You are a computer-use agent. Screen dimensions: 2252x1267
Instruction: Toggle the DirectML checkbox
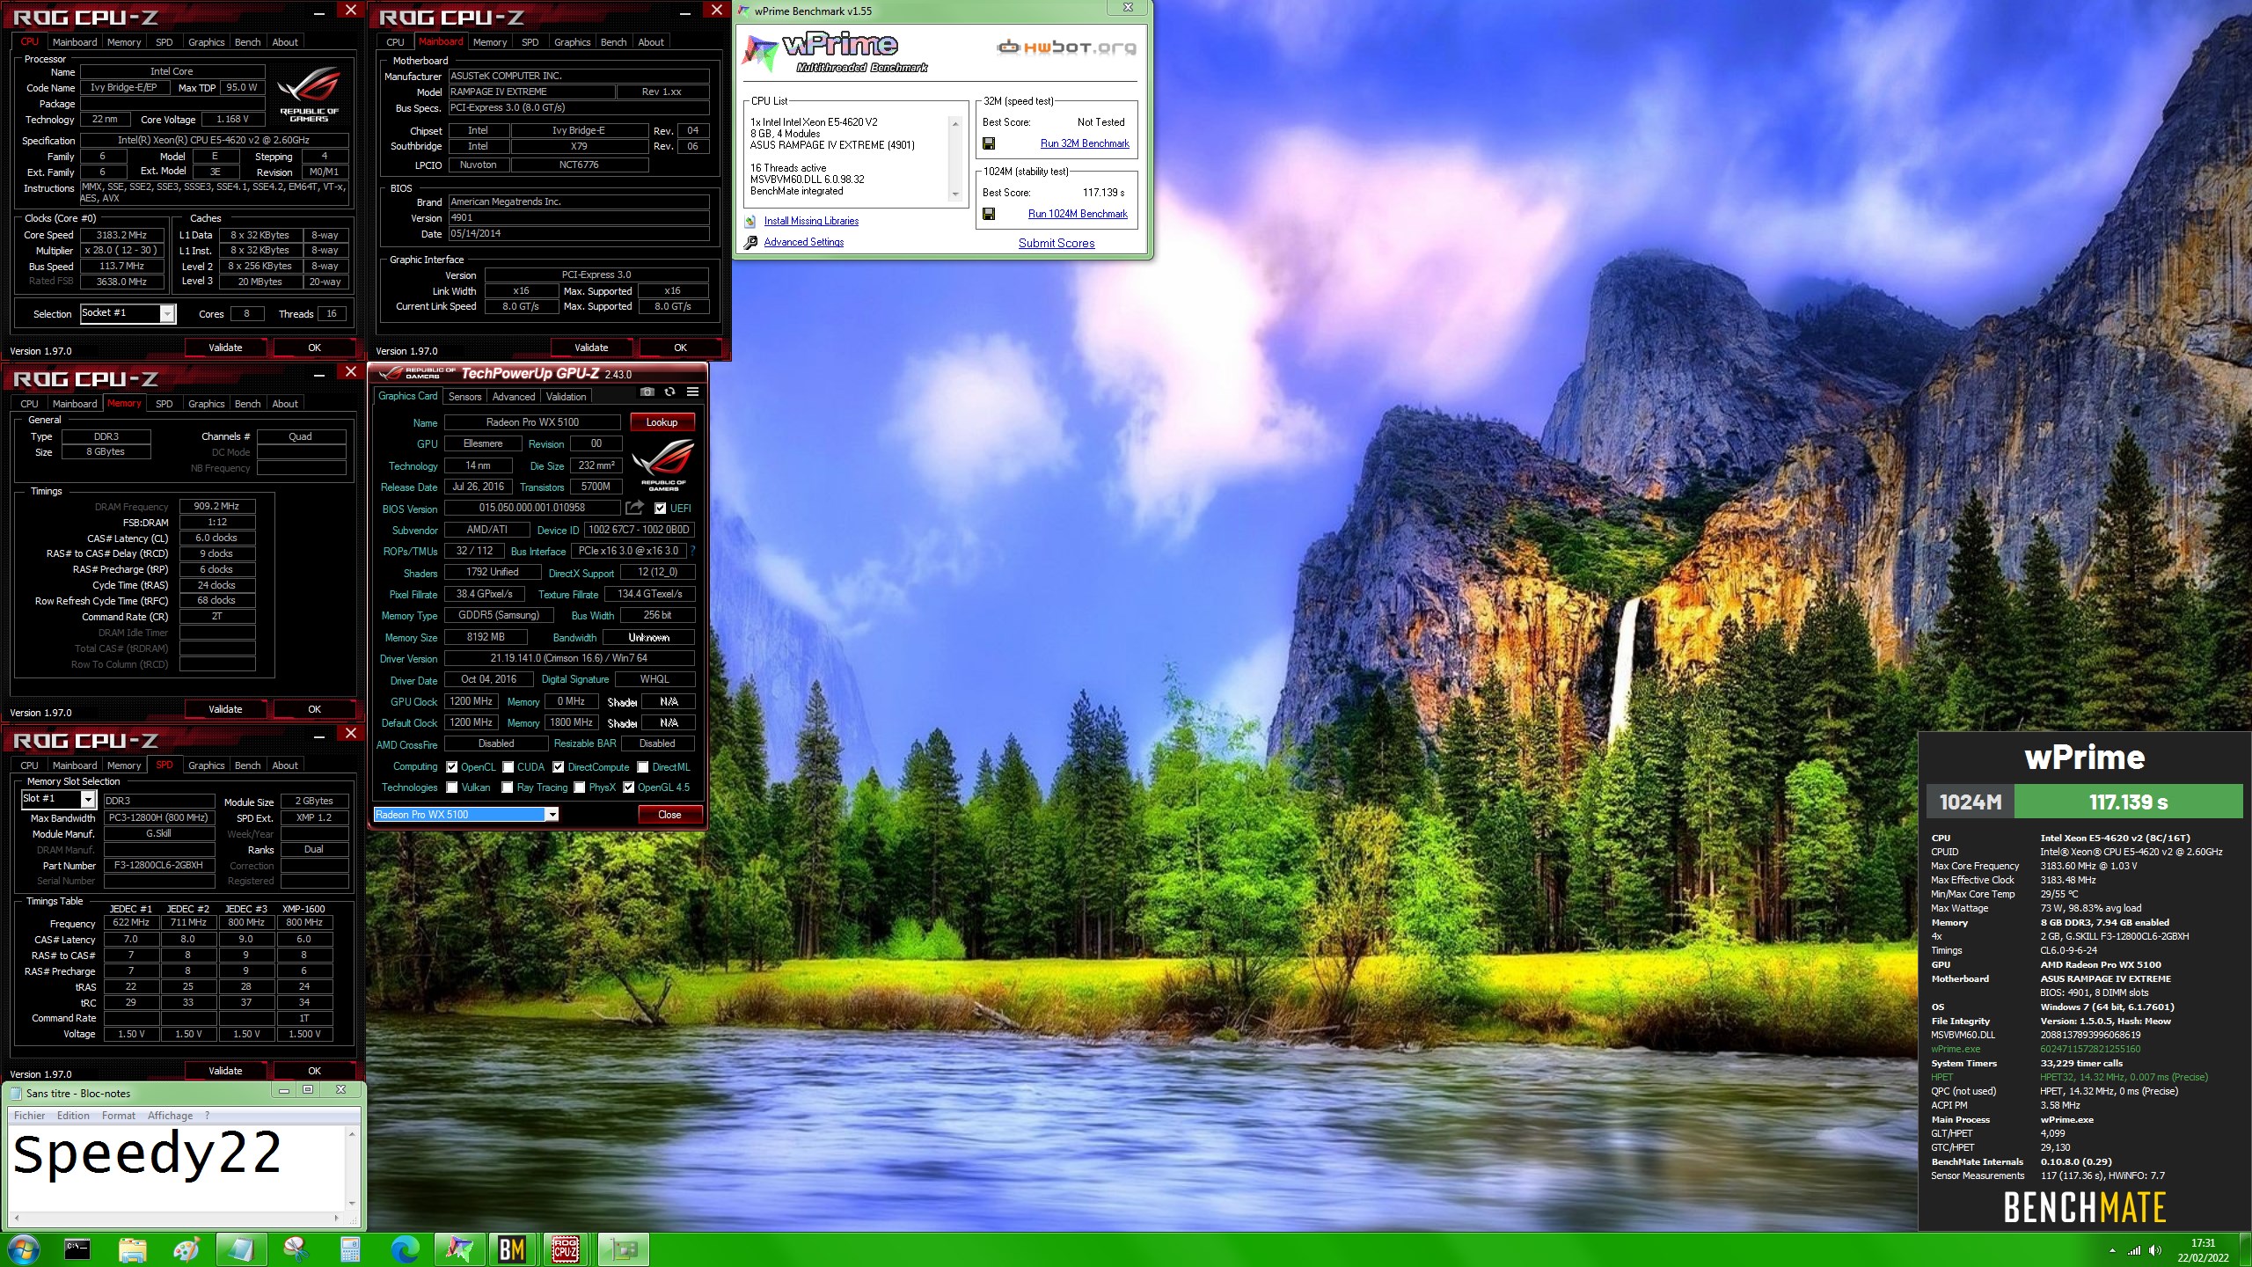coord(643,766)
